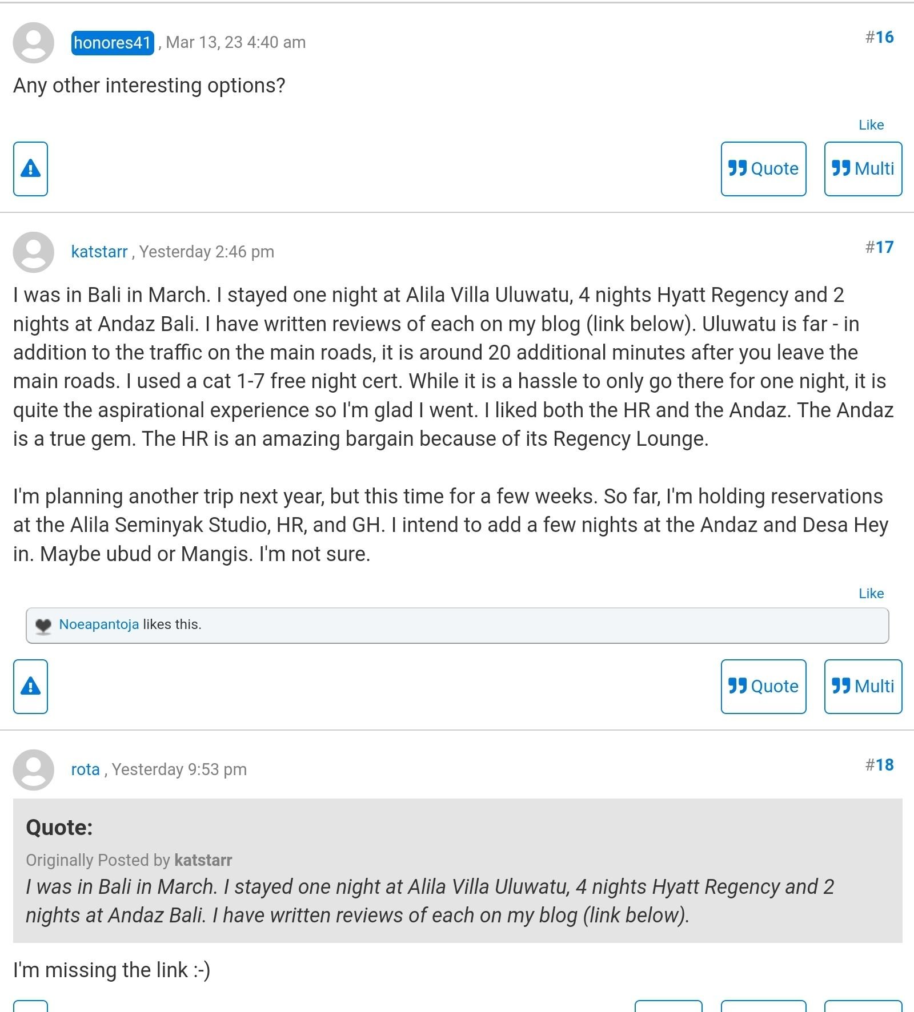Report katstarr's post using warning icon
914x1012 pixels.
(x=30, y=687)
